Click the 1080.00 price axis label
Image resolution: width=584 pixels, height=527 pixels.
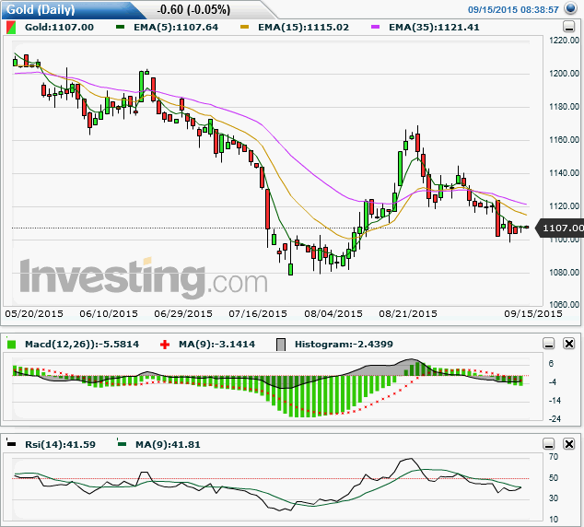click(565, 272)
